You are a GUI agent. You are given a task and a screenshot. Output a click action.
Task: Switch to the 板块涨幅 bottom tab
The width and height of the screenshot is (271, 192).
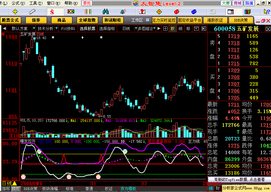pyautogui.click(x=50, y=189)
